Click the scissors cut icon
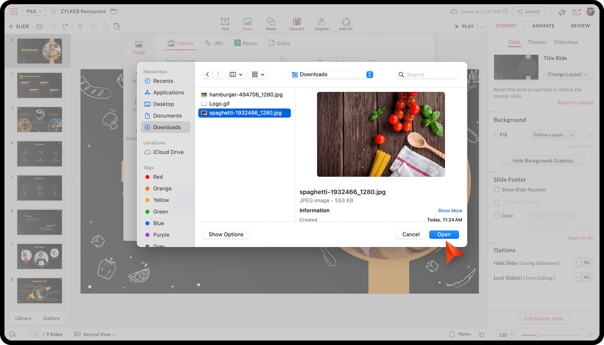 pos(94,26)
